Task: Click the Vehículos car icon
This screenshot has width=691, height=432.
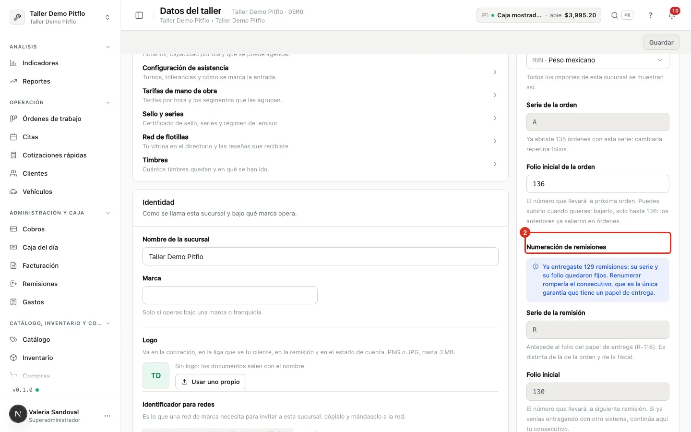Action: [x=13, y=192]
